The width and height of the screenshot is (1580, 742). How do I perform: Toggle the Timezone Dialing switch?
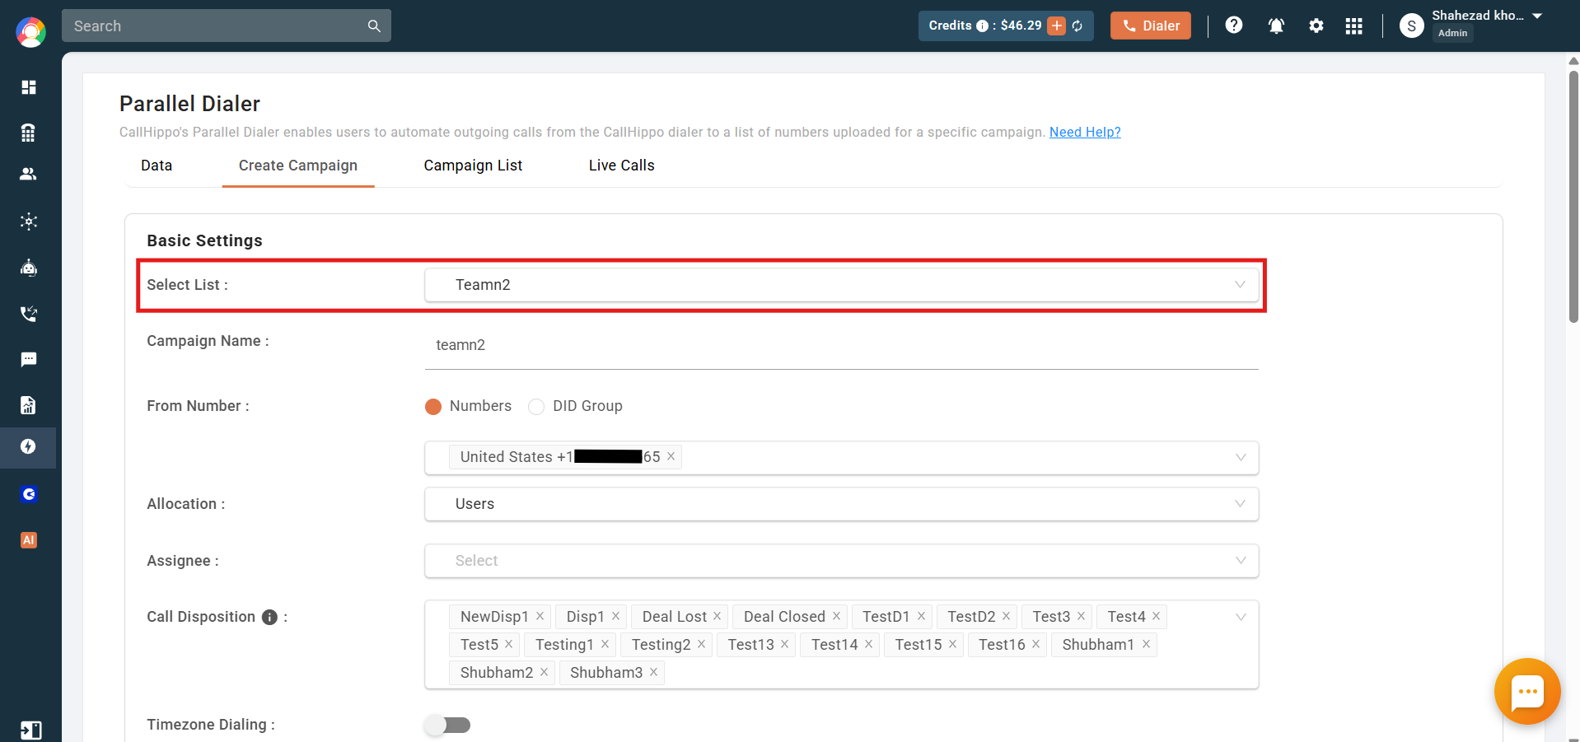coord(447,726)
